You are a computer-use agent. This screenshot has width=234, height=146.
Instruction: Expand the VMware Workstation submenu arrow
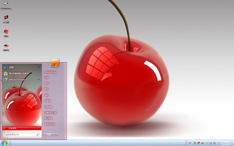[39, 79]
